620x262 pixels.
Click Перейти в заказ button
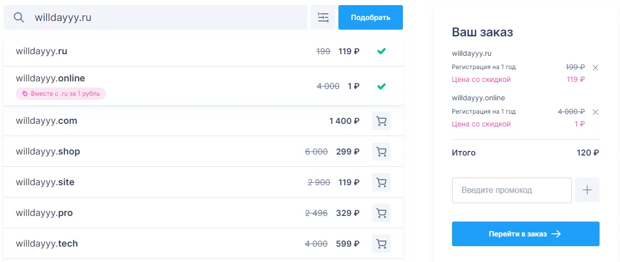[x=526, y=234]
